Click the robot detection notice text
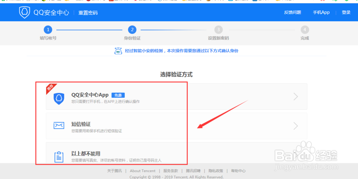 click(182, 51)
